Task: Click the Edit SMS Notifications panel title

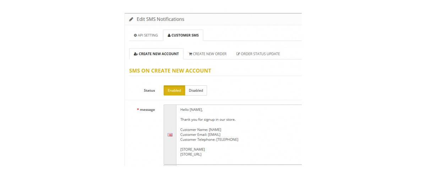Action: pos(160,19)
